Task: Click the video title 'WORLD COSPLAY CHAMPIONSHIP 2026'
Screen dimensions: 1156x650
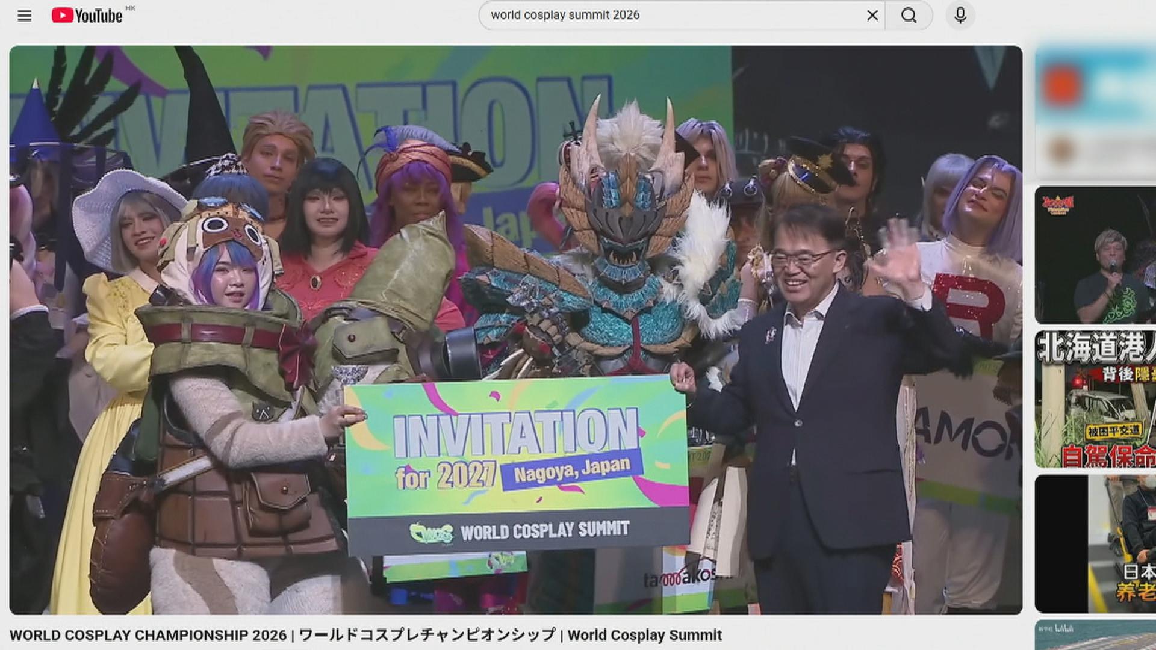Action: tap(365, 635)
